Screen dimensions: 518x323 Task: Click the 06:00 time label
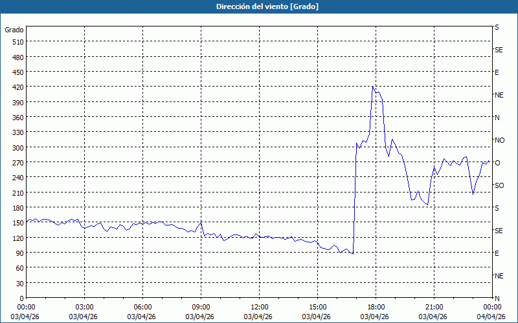(x=142, y=307)
